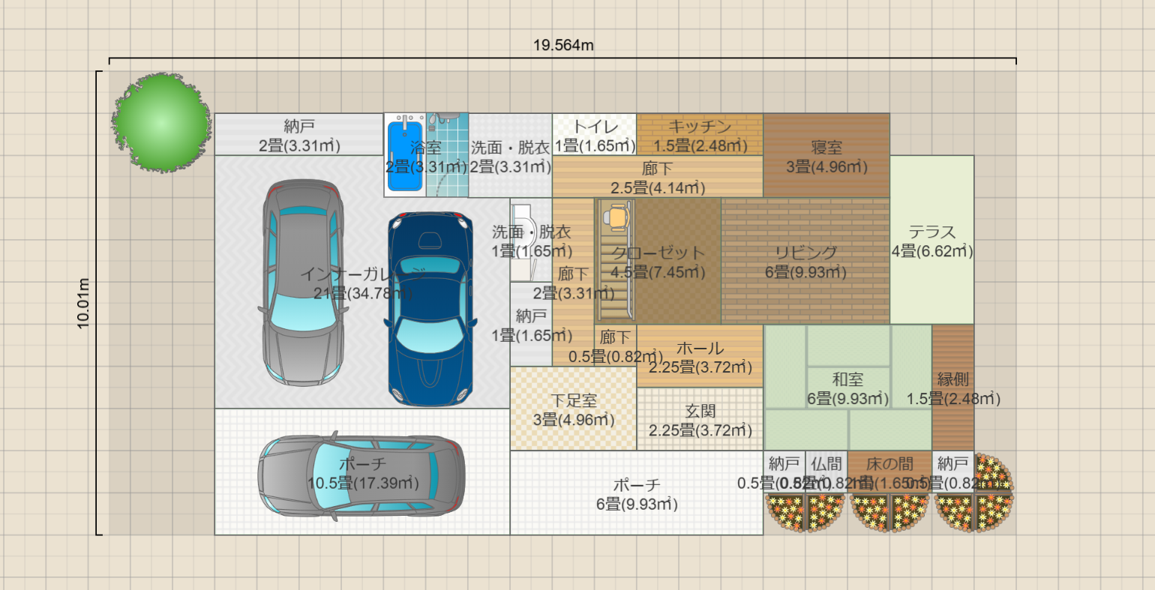Click the クローゼット 4.5畳(7.45㎡) label

[658, 262]
